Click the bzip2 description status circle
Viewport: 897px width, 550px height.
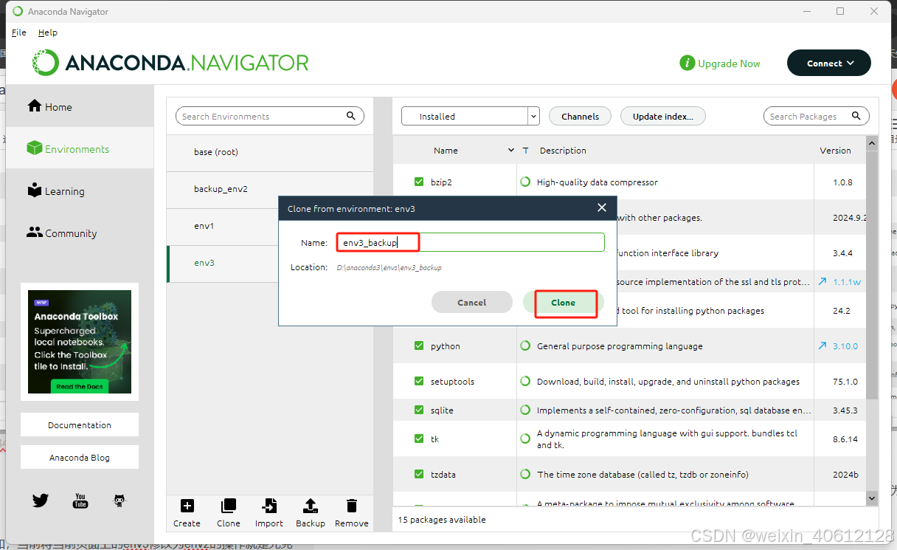pyautogui.click(x=525, y=182)
